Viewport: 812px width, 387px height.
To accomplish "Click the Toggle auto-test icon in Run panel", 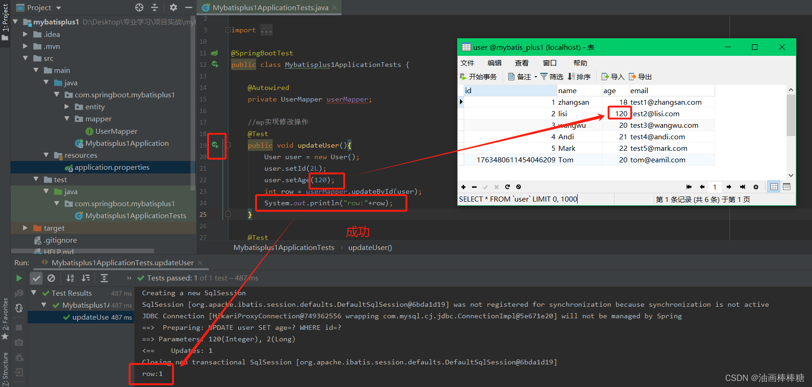I will tap(19, 308).
